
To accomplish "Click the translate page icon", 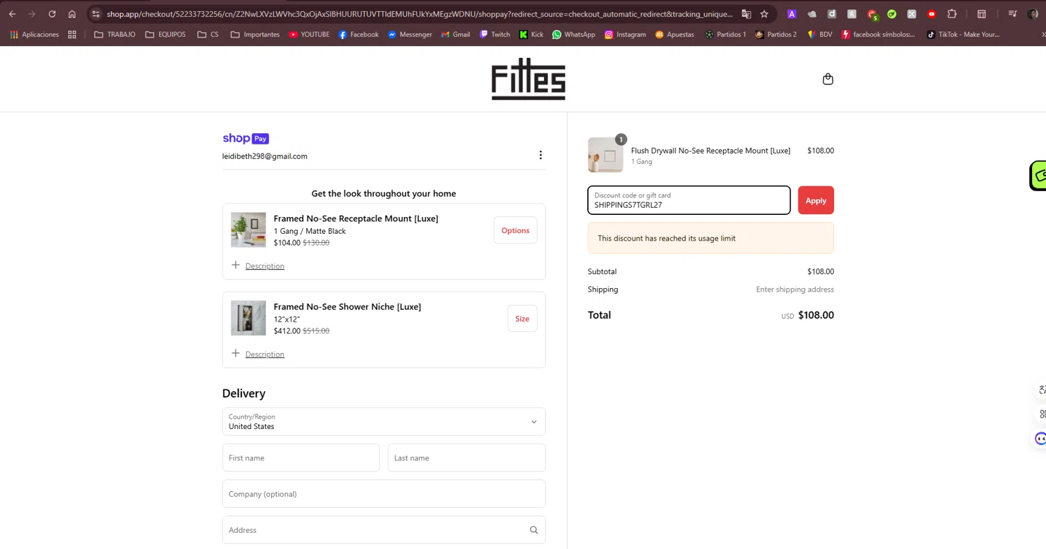I will pyautogui.click(x=746, y=14).
